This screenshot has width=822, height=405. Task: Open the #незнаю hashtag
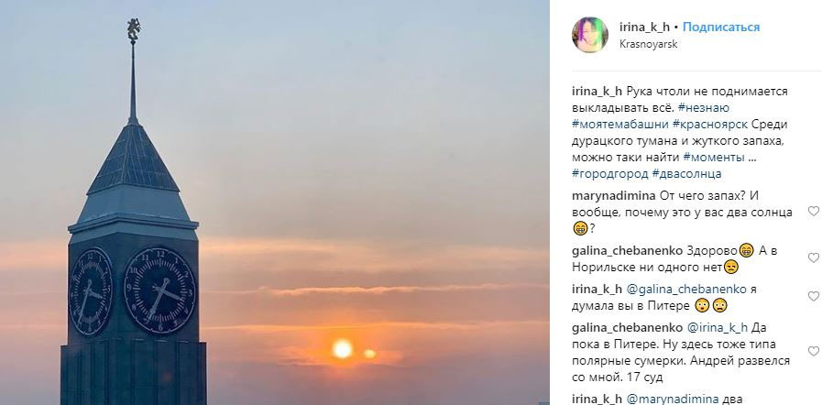(703, 108)
